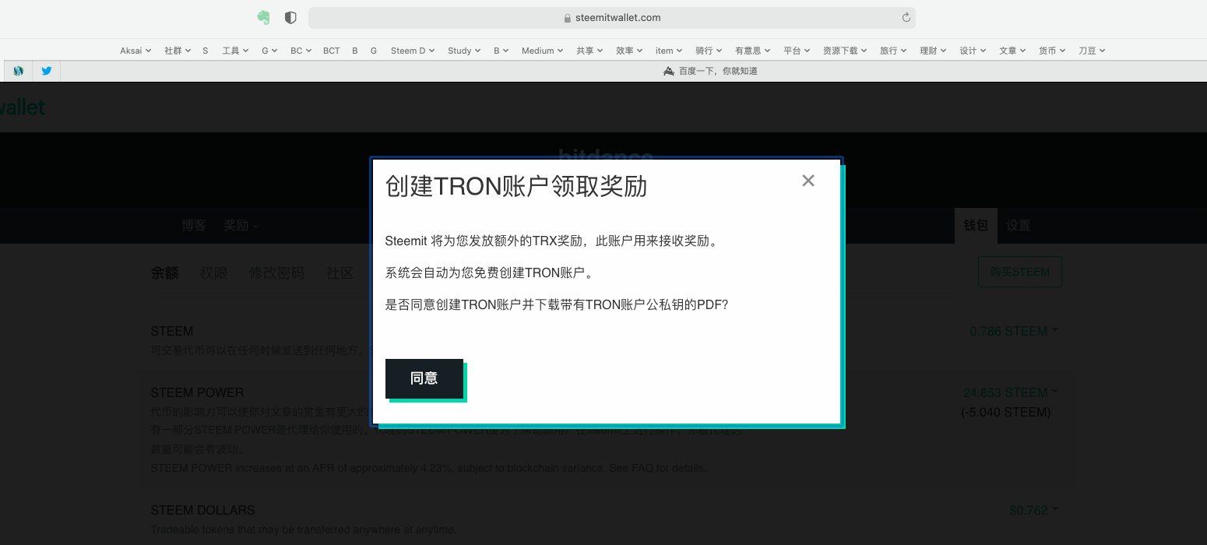Viewport: 1207px width, 545px height.
Task: Select the 权限 permissions tab
Action: pyautogui.click(x=213, y=272)
